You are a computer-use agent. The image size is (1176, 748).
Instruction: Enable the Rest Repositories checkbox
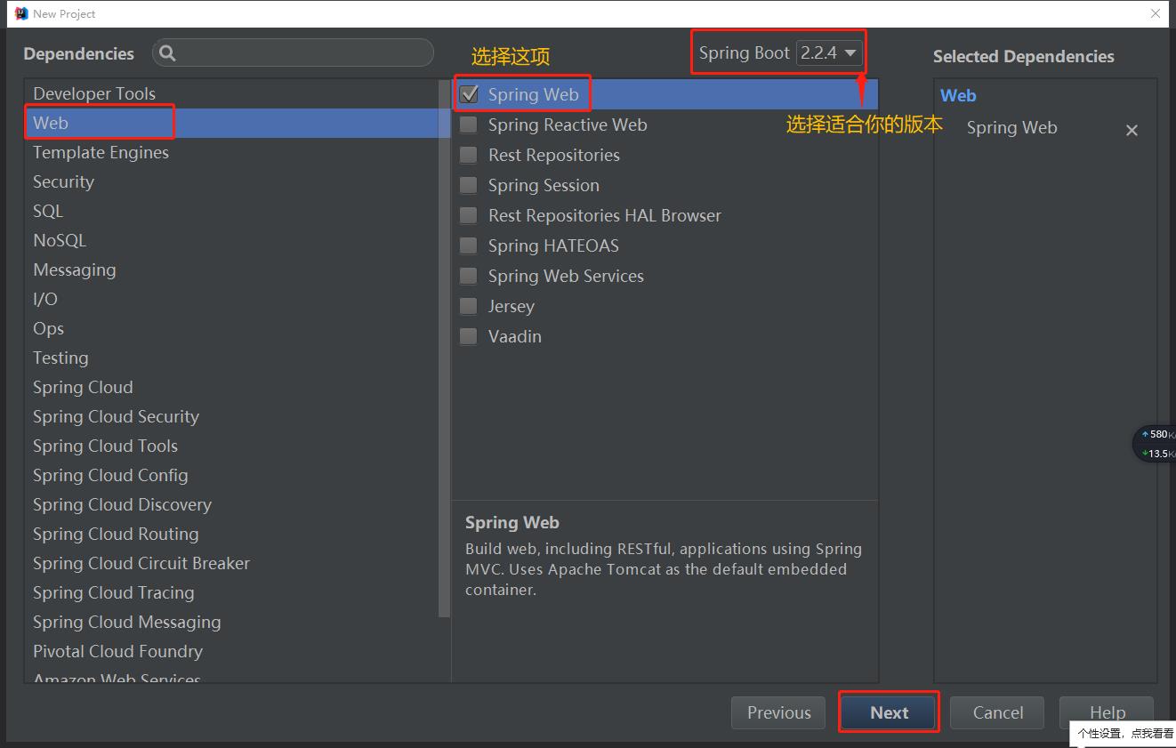pos(469,155)
